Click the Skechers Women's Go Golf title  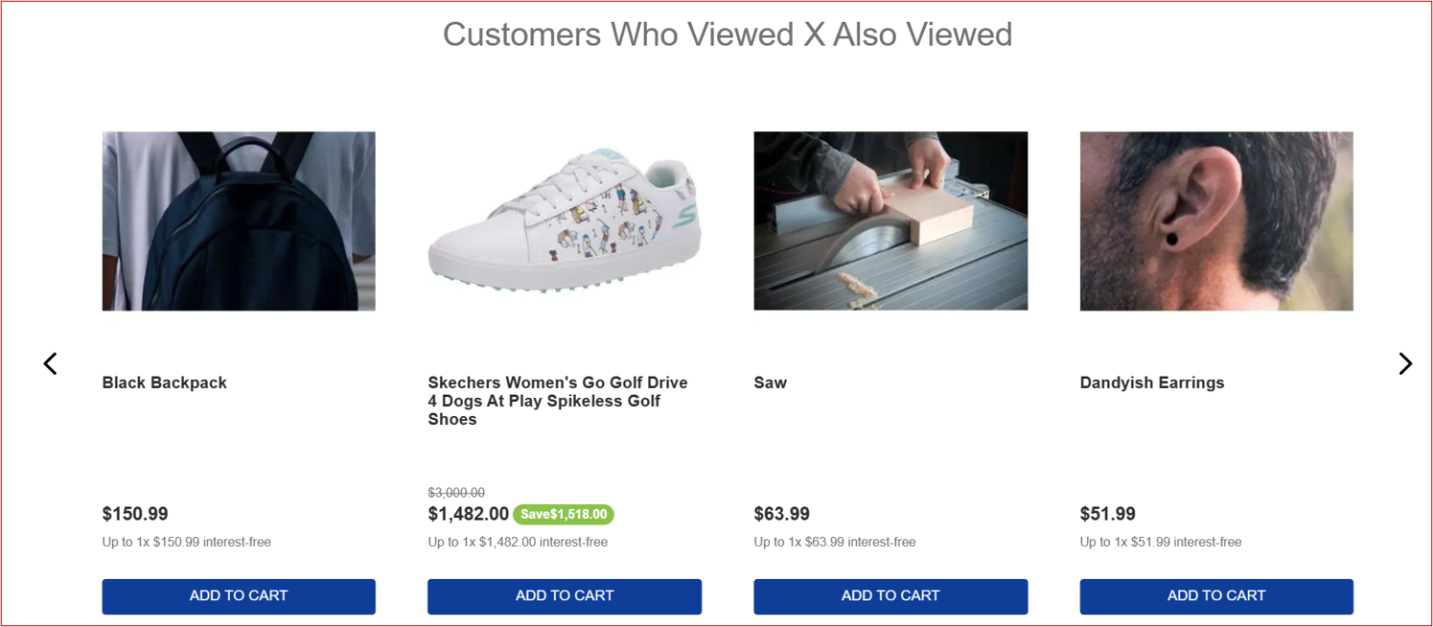pos(558,401)
